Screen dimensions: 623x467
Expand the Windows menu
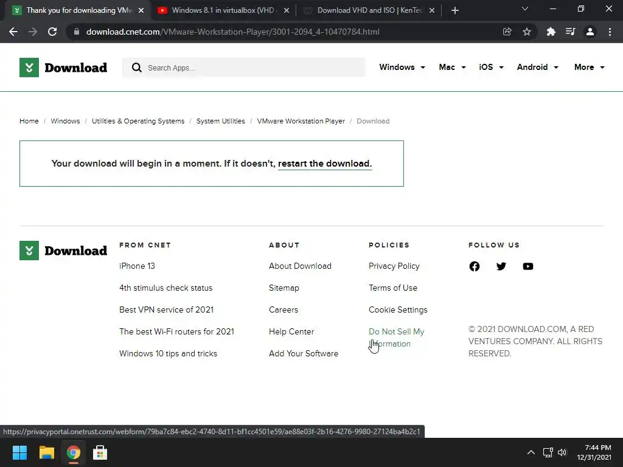(x=402, y=67)
